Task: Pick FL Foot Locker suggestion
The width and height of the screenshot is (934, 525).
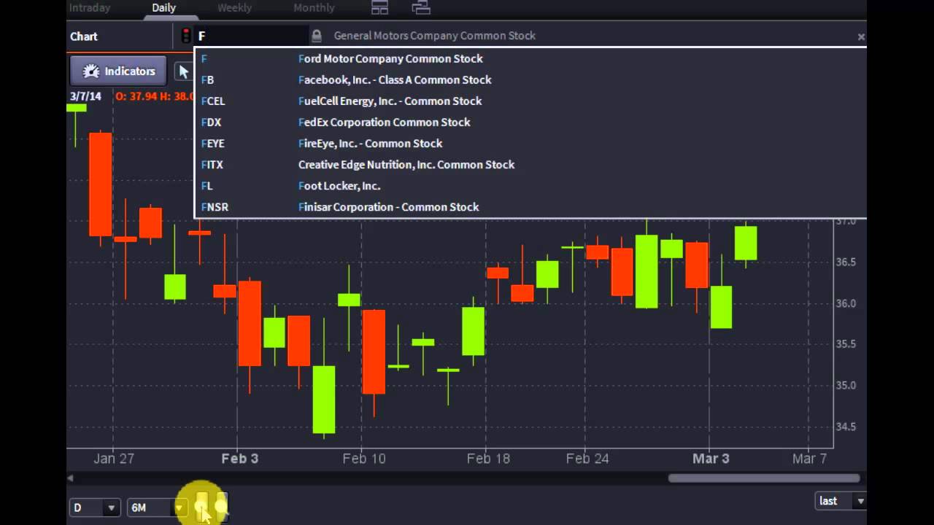Action: [x=530, y=185]
